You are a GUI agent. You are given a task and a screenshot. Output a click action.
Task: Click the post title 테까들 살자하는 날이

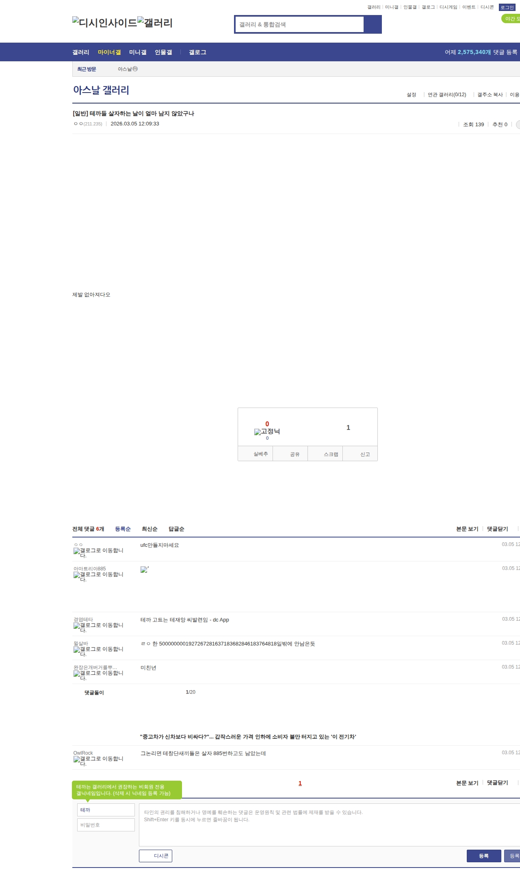click(x=133, y=114)
